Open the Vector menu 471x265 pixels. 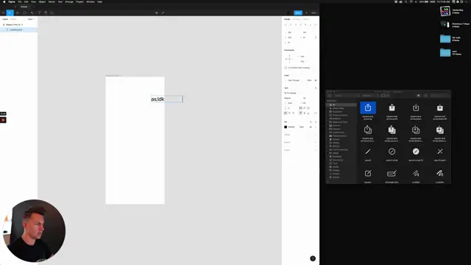[52, 1]
